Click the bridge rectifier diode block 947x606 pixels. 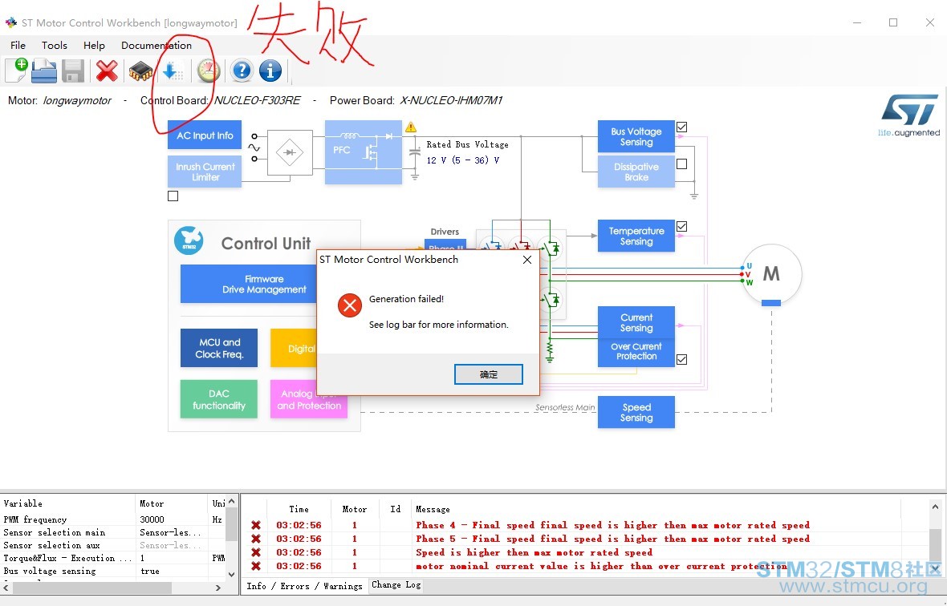tap(290, 152)
